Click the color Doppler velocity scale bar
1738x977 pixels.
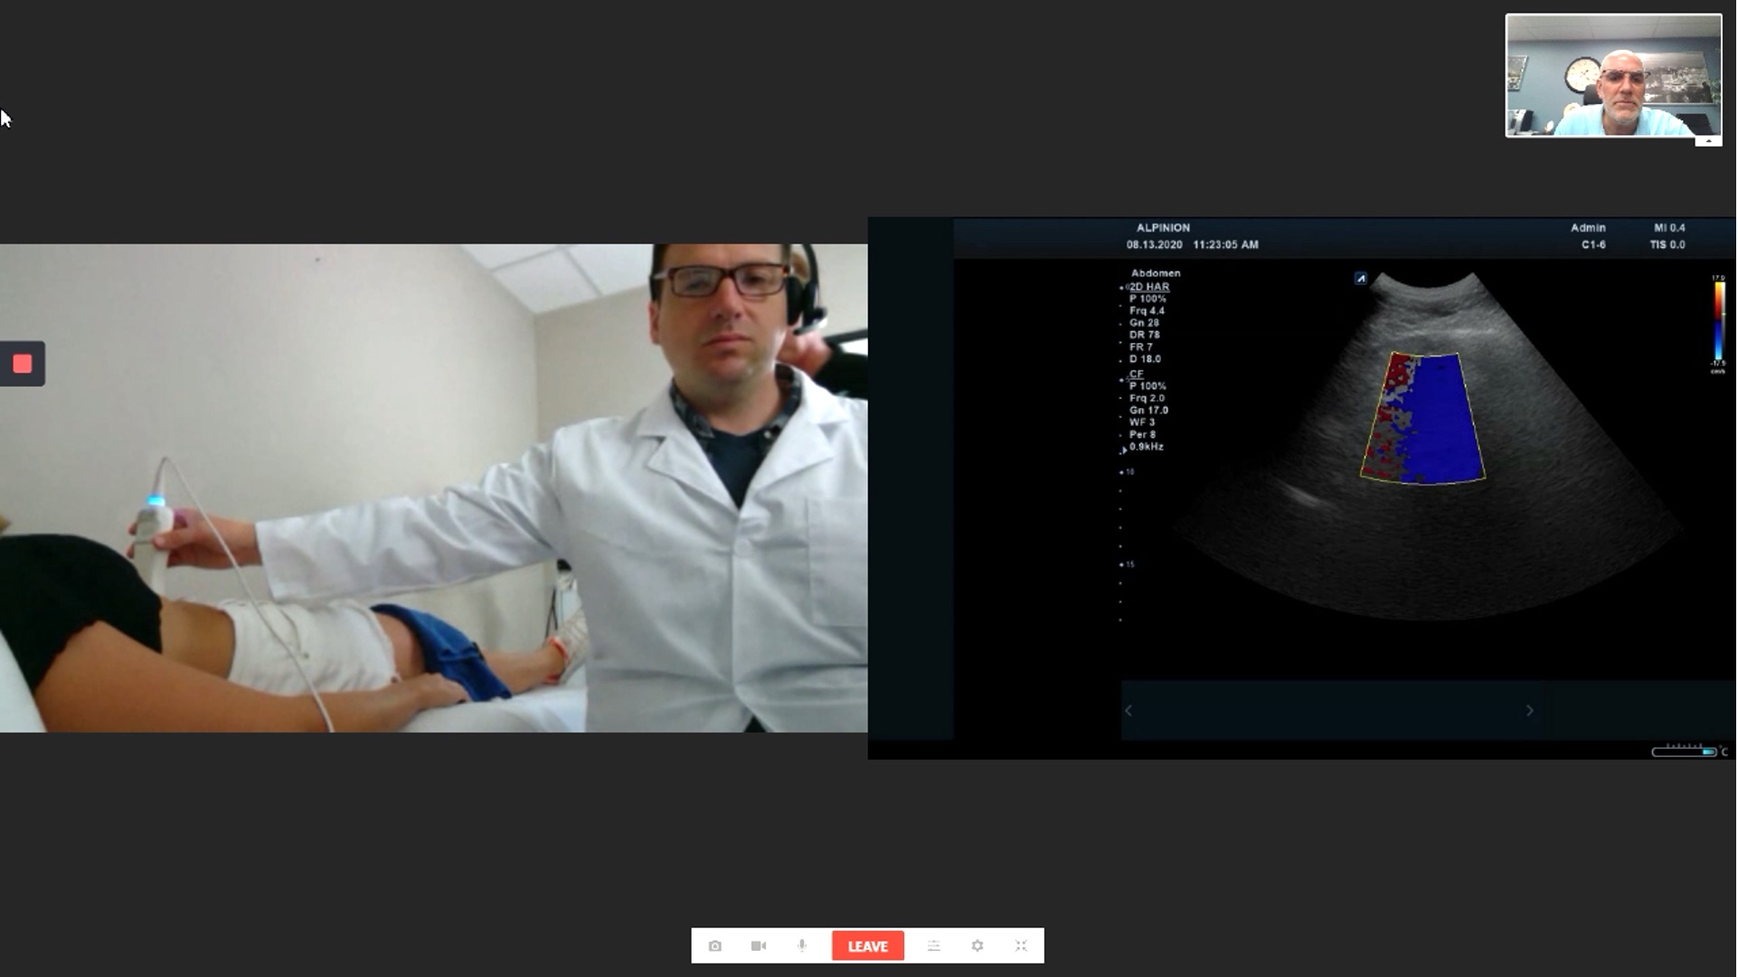[1718, 322]
